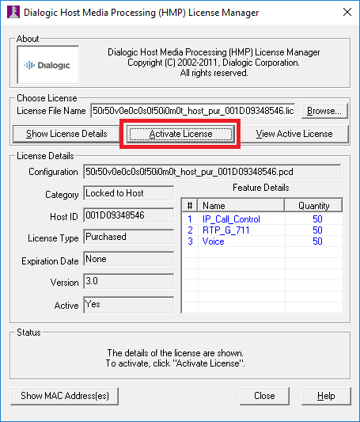Click the Category field showing Locked to Host

coord(129,193)
